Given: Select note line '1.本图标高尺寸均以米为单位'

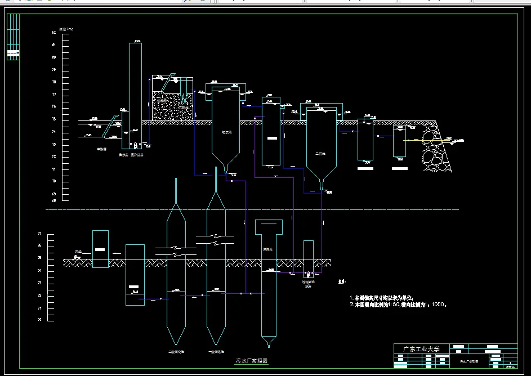Looking at the screenshot, I should 382,298.
